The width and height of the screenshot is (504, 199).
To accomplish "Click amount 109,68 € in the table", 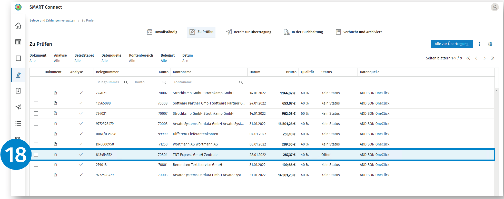I will [289, 165].
